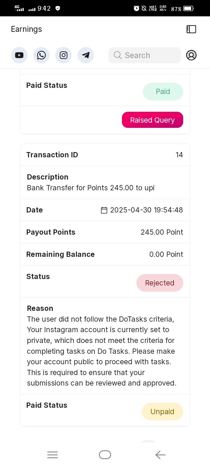Click the Unpaid status badge

(162, 412)
